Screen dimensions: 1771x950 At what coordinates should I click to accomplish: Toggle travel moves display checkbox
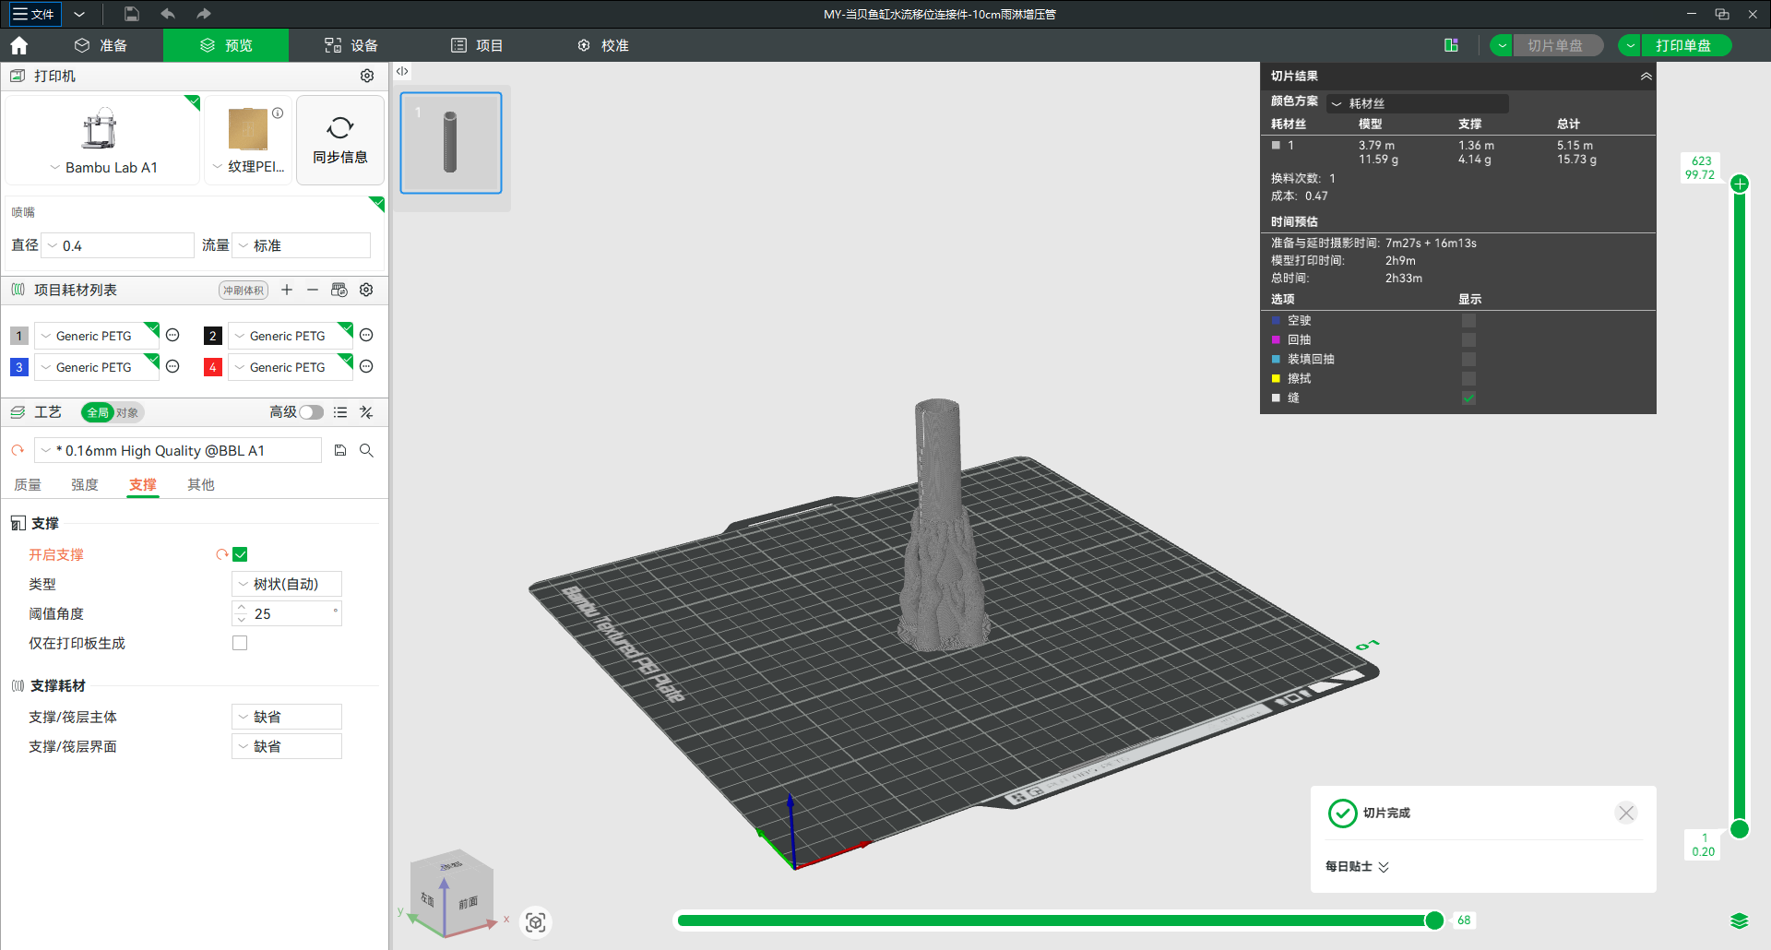pos(1468,320)
